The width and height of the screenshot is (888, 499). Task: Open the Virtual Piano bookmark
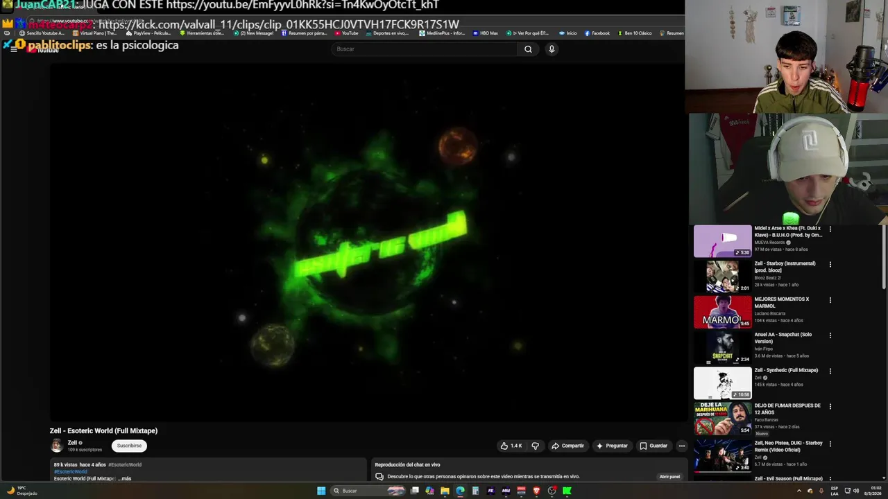tap(94, 33)
